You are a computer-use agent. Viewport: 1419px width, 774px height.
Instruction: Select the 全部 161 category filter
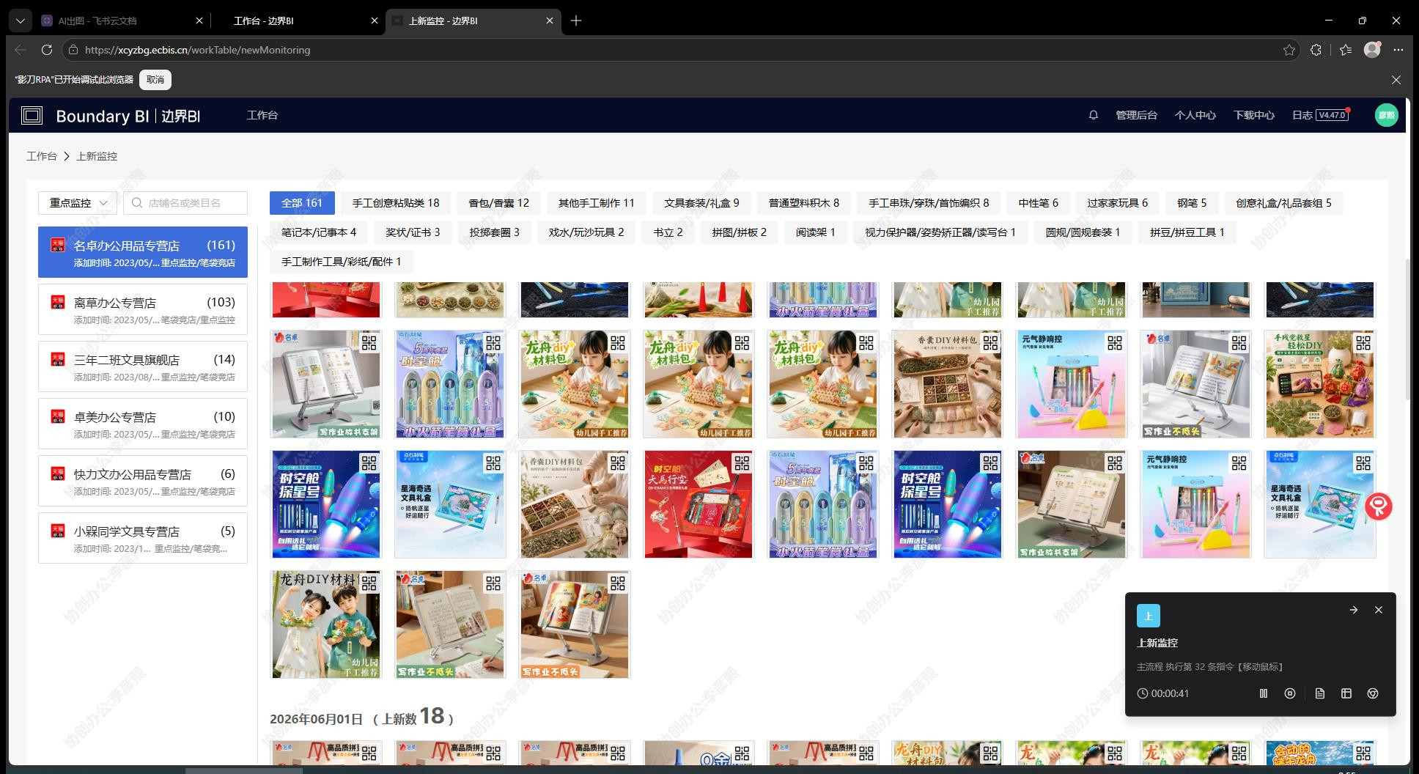(302, 203)
